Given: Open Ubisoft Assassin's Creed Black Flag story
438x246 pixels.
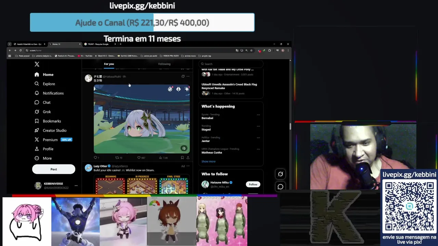Looking at the screenshot, I should [x=229, y=86].
